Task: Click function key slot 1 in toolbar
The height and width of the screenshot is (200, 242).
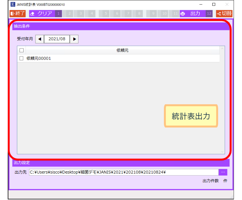Action: pos(58,14)
